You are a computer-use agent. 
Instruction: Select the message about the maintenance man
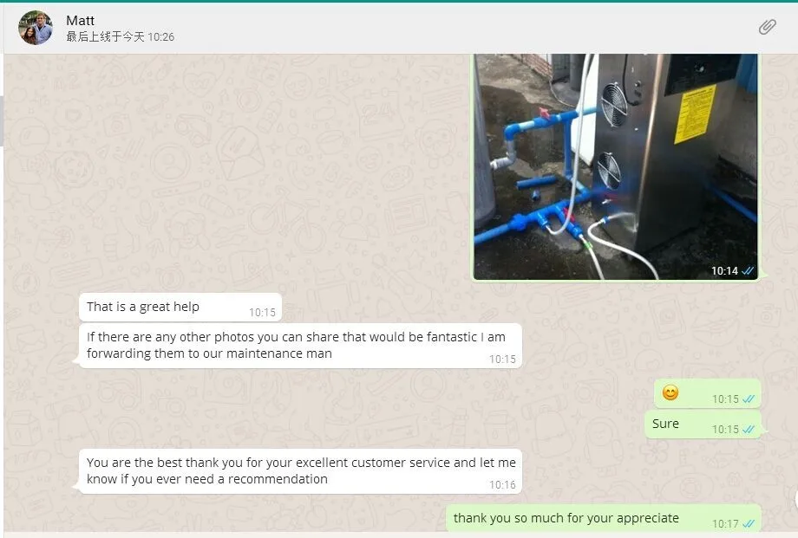coord(300,346)
